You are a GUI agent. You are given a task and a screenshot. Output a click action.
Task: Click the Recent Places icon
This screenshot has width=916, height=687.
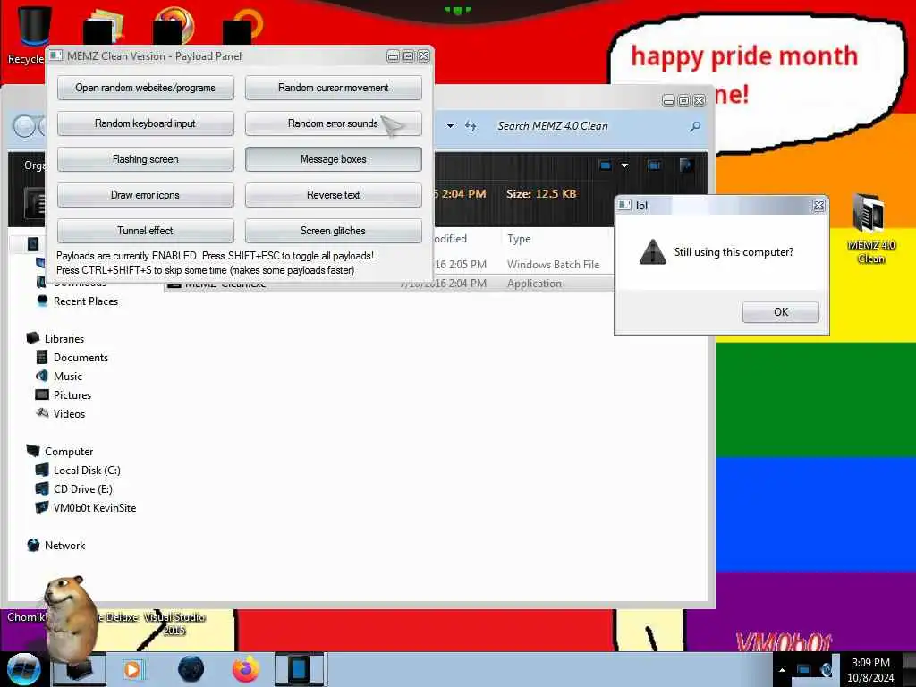42,301
